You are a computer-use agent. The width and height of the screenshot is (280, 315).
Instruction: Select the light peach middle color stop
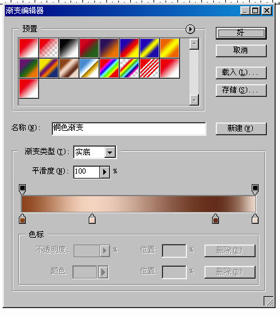(x=92, y=219)
